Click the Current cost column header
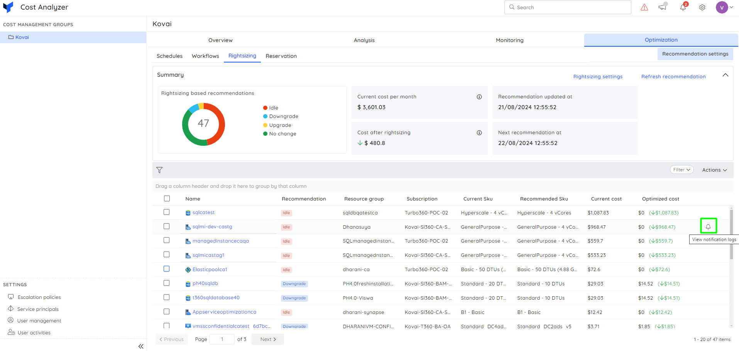The height and width of the screenshot is (351, 739). click(x=606, y=199)
